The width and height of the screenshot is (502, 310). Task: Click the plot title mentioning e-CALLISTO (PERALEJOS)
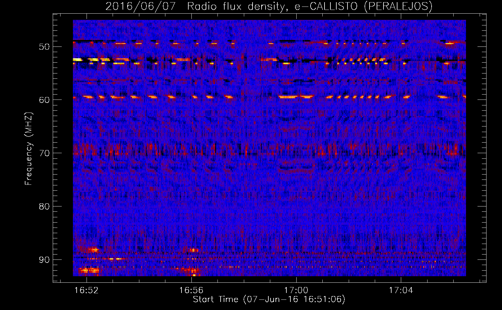click(269, 6)
